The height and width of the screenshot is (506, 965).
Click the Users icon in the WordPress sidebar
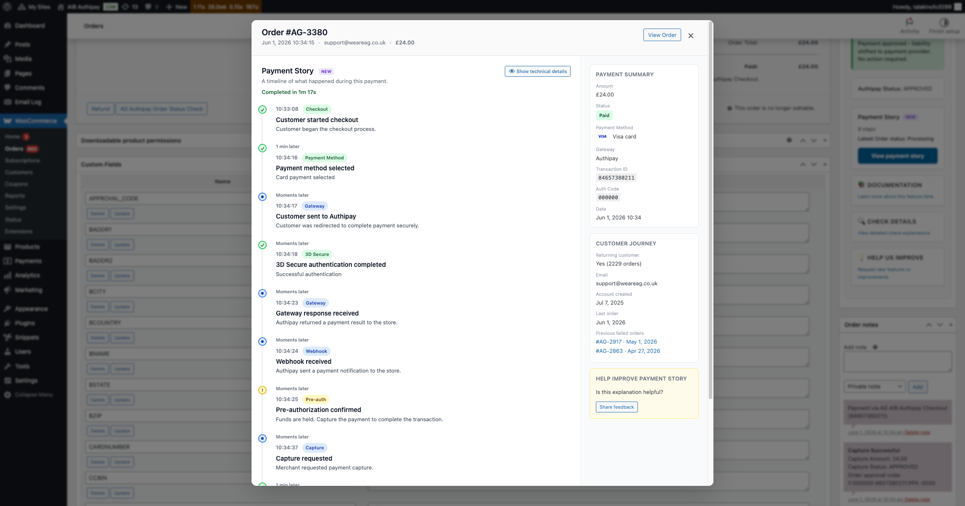pos(8,352)
